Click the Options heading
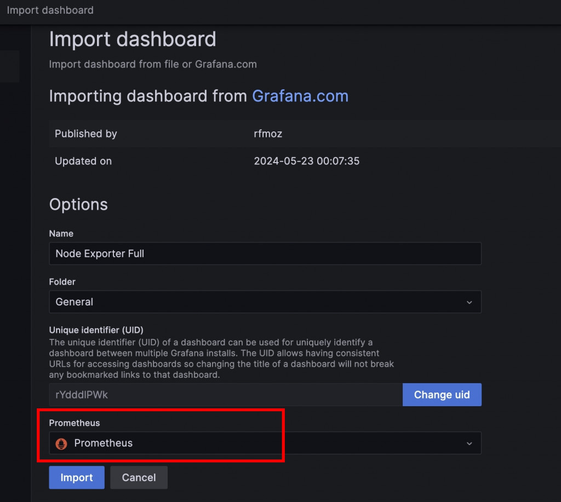Image resolution: width=561 pixels, height=502 pixels. coord(78,205)
